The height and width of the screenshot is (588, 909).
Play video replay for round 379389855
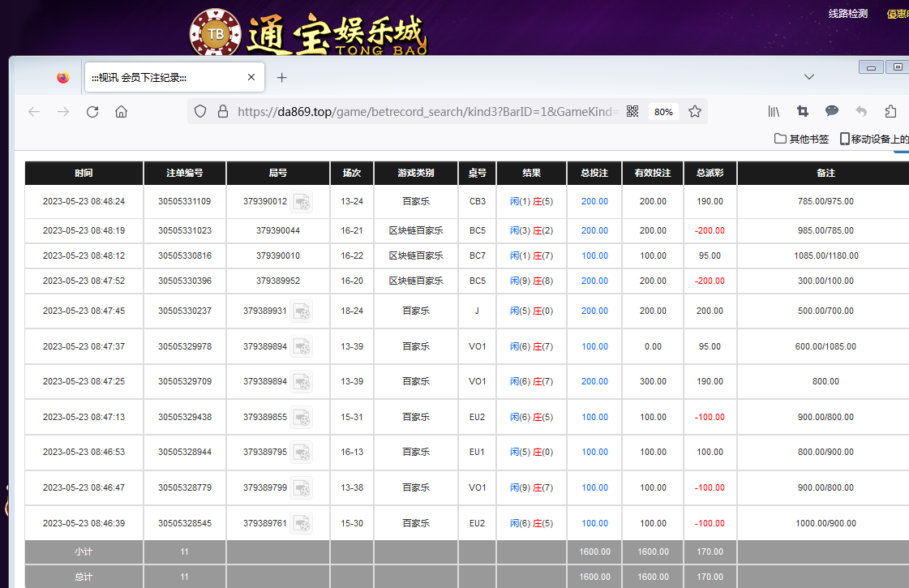point(302,418)
